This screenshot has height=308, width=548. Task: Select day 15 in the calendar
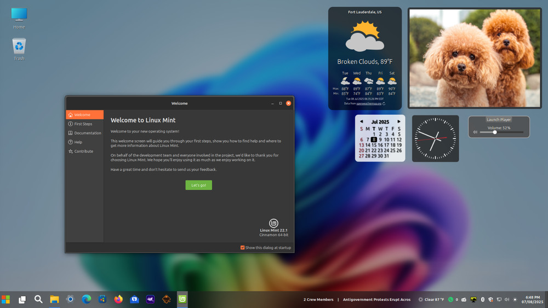[374, 145]
